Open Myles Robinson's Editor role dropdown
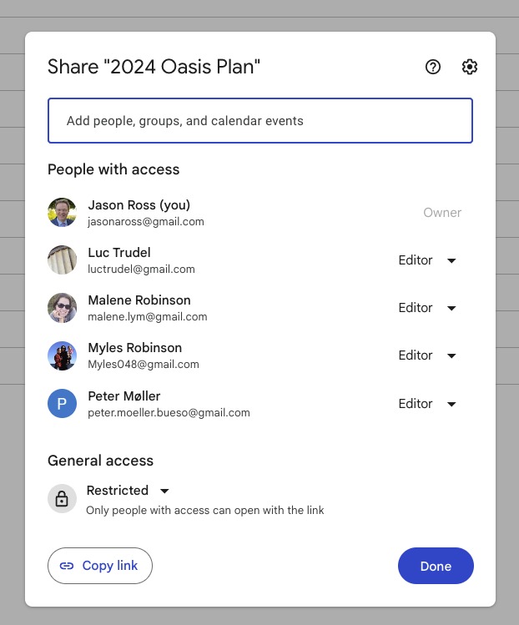Viewport: 519px width, 625px height. [x=427, y=355]
